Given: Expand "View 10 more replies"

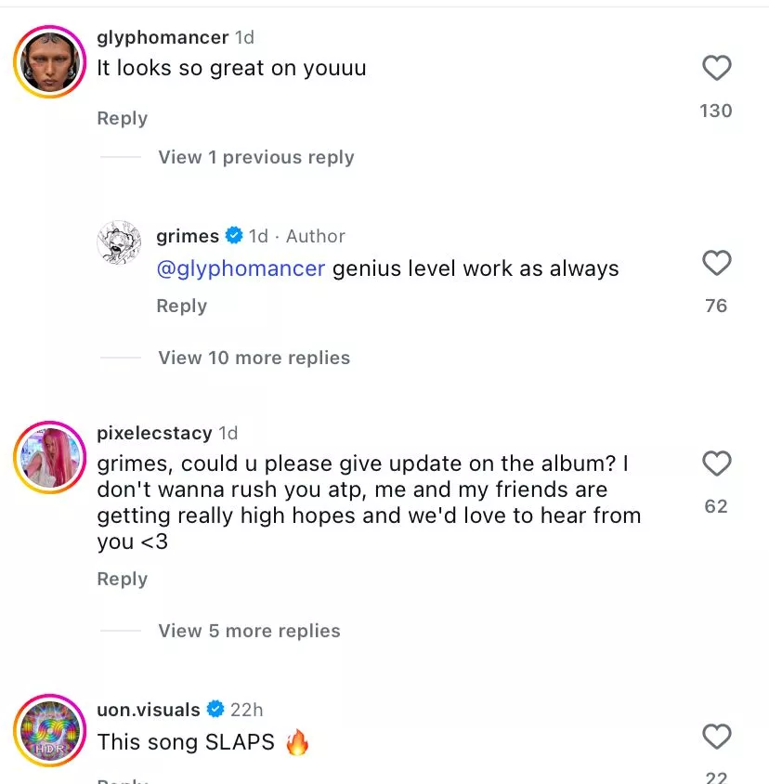Looking at the screenshot, I should (254, 358).
